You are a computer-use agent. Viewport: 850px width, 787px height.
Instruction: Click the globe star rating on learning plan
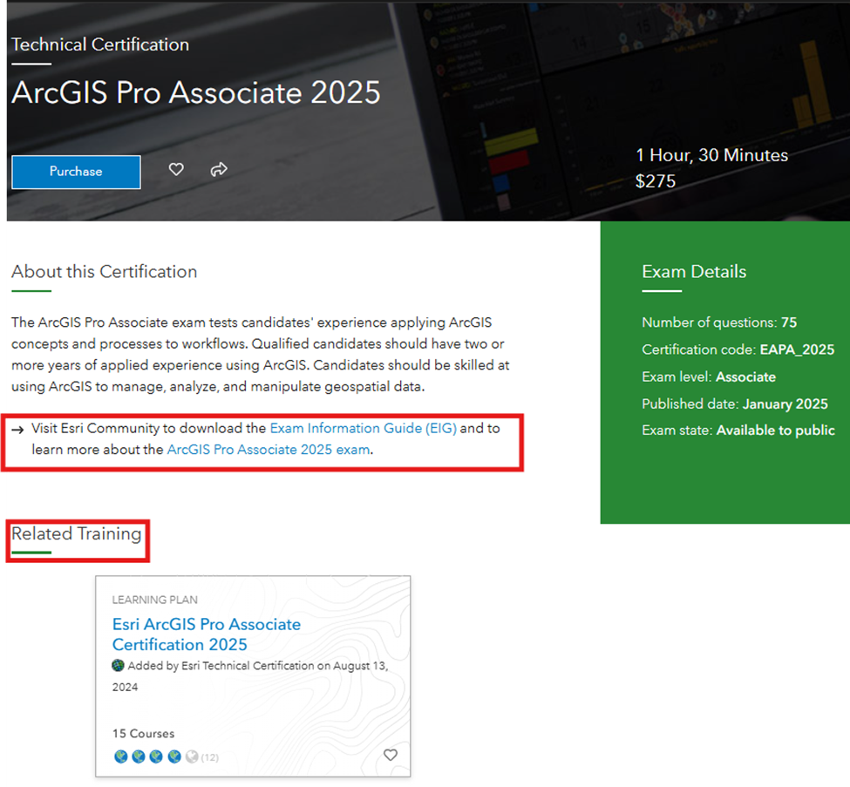coord(156,756)
